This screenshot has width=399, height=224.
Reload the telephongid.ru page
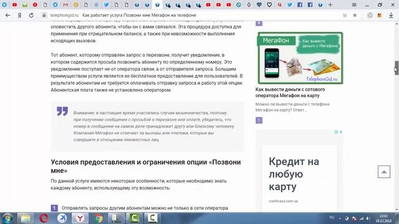coord(31,15)
